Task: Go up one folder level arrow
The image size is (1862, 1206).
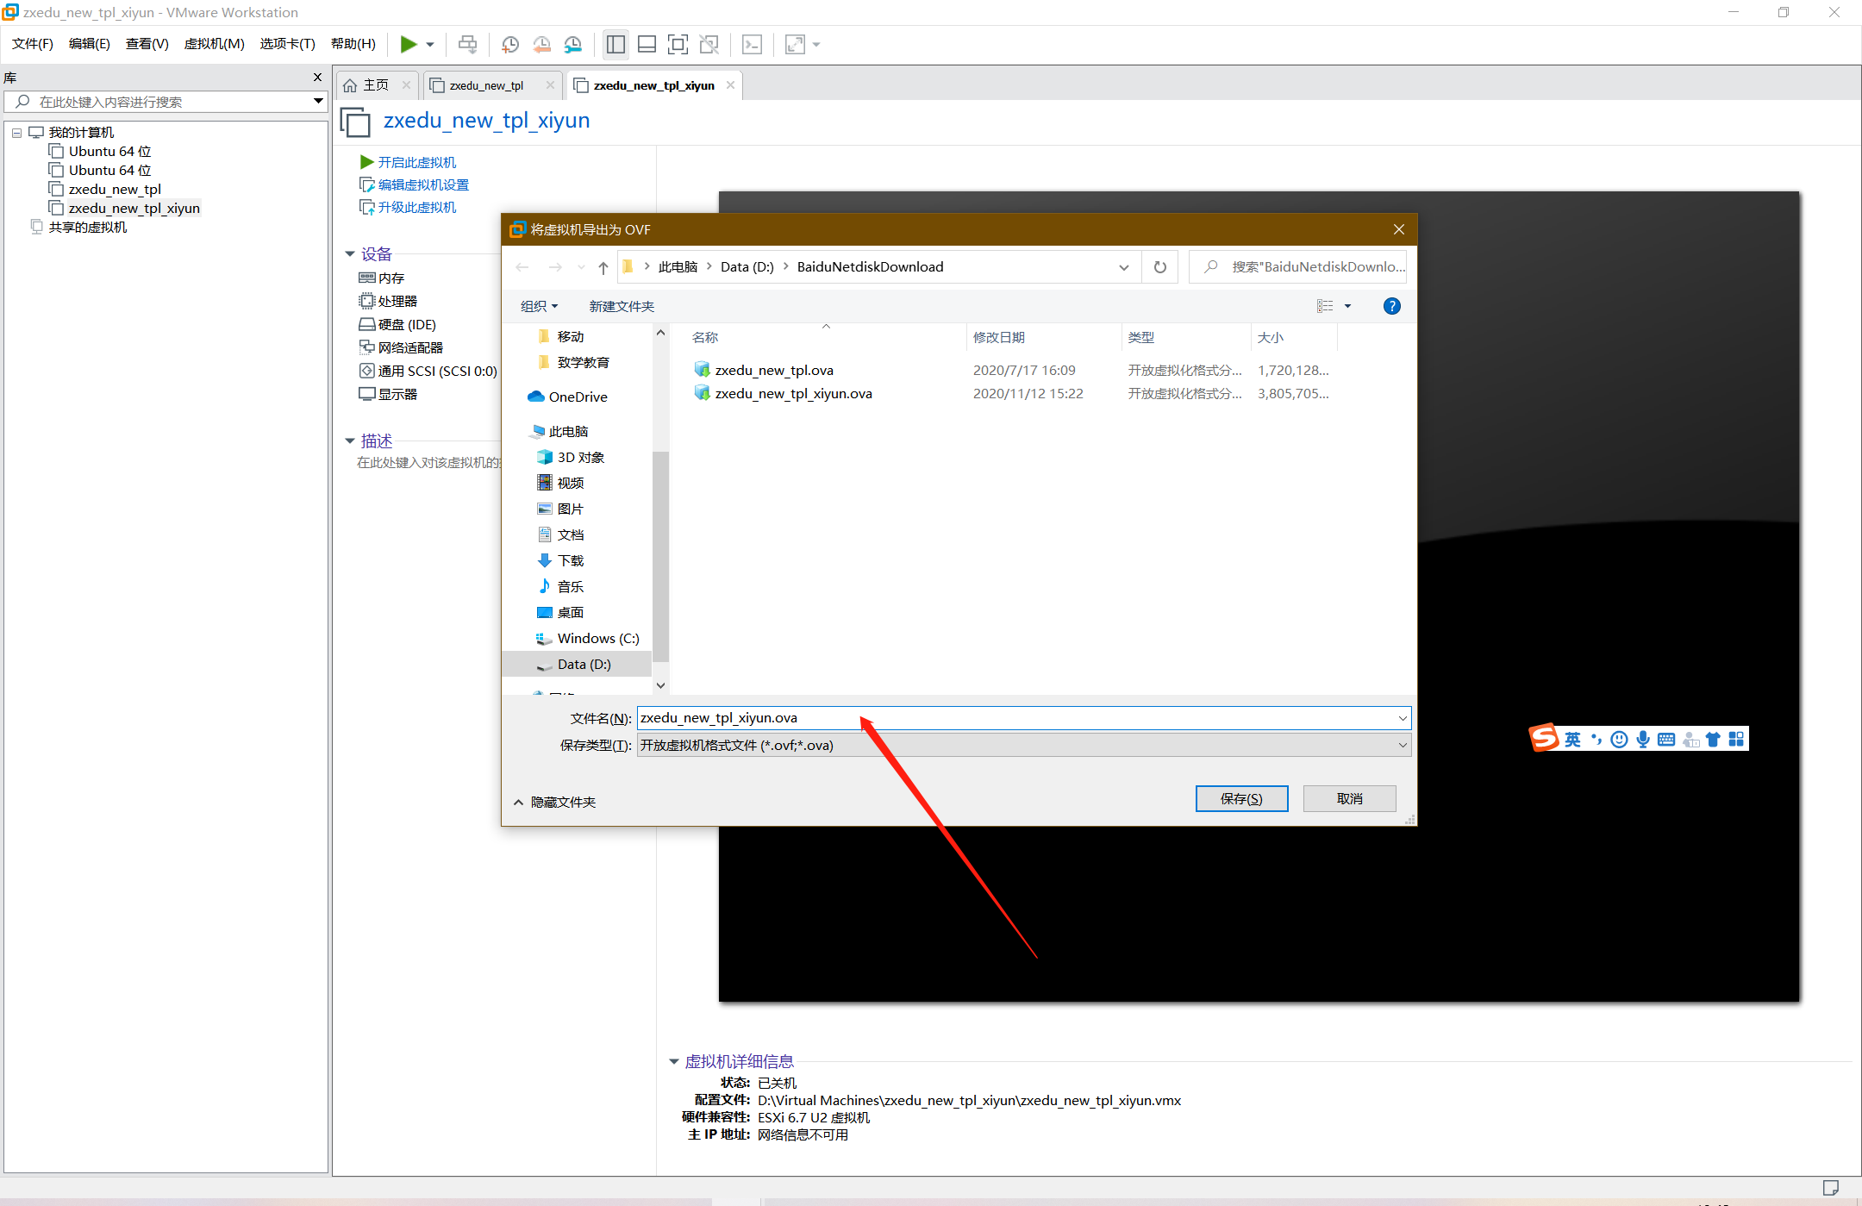Action: point(603,267)
